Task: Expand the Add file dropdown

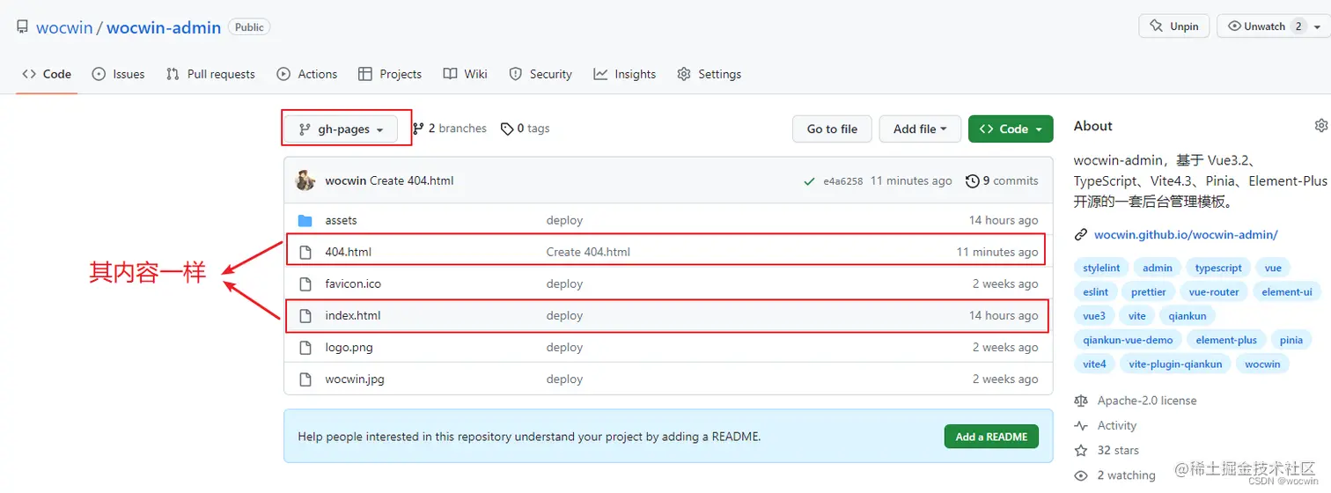Action: point(920,129)
